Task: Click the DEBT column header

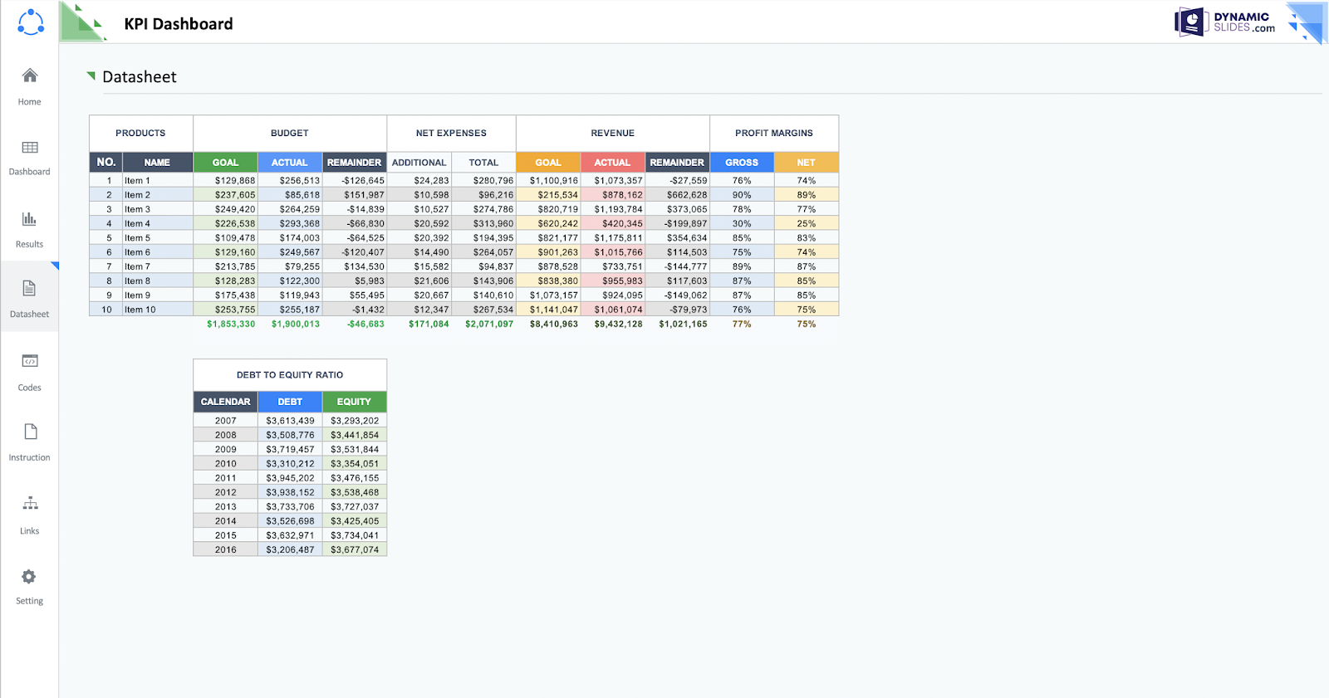Action: pyautogui.click(x=290, y=402)
